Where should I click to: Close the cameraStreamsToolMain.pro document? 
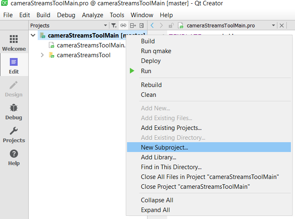tap(281, 25)
